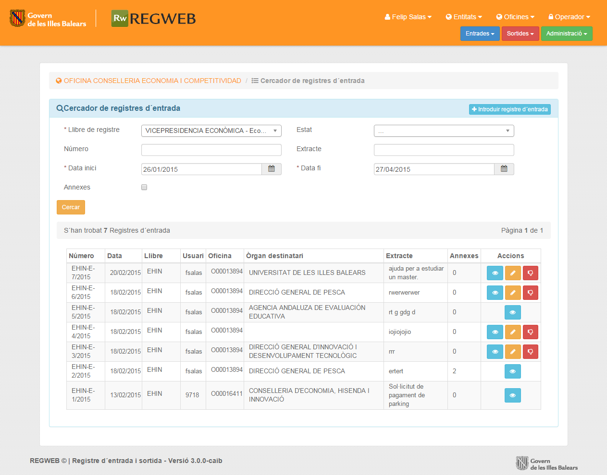
Task: View entry EHIN-E-1/2015 with eye icon
Action: point(512,395)
